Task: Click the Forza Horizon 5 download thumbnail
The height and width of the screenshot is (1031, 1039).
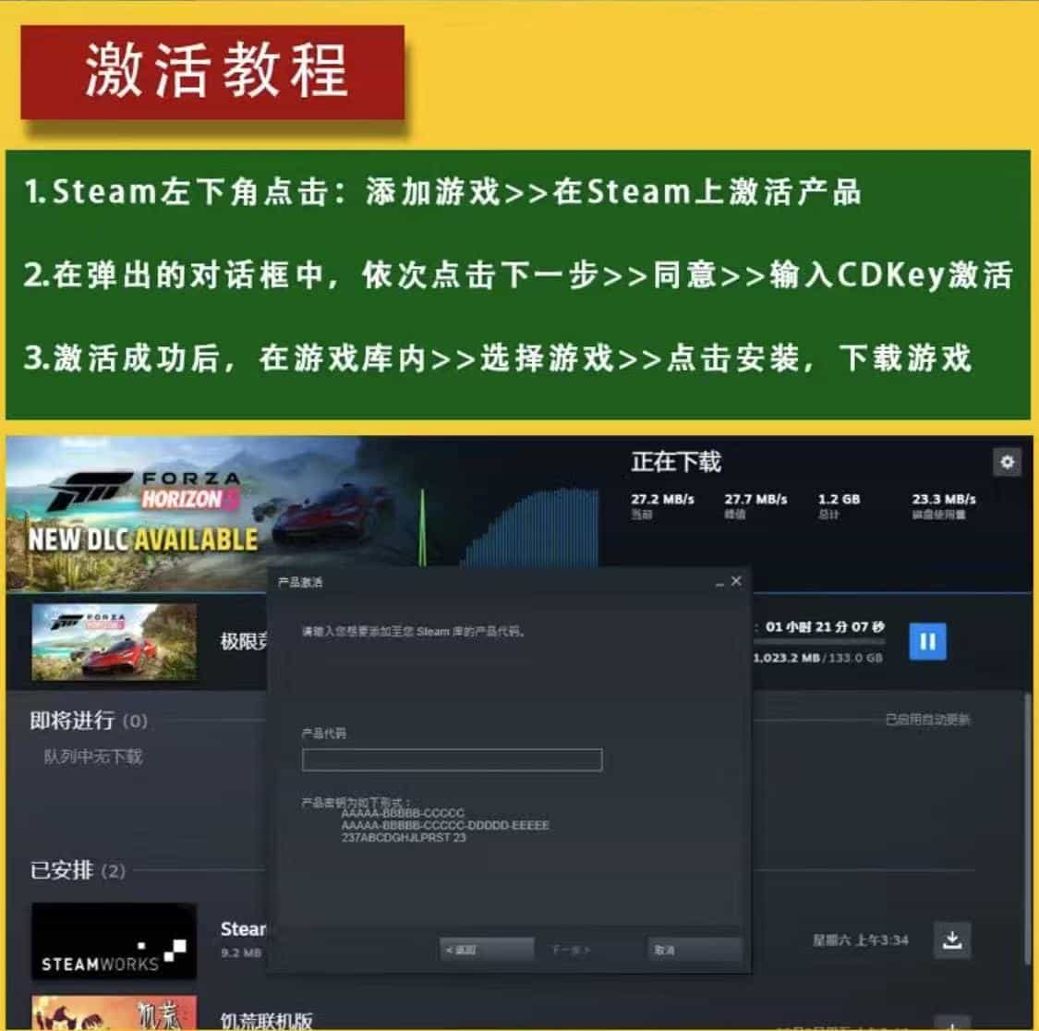Action: pyautogui.click(x=114, y=642)
